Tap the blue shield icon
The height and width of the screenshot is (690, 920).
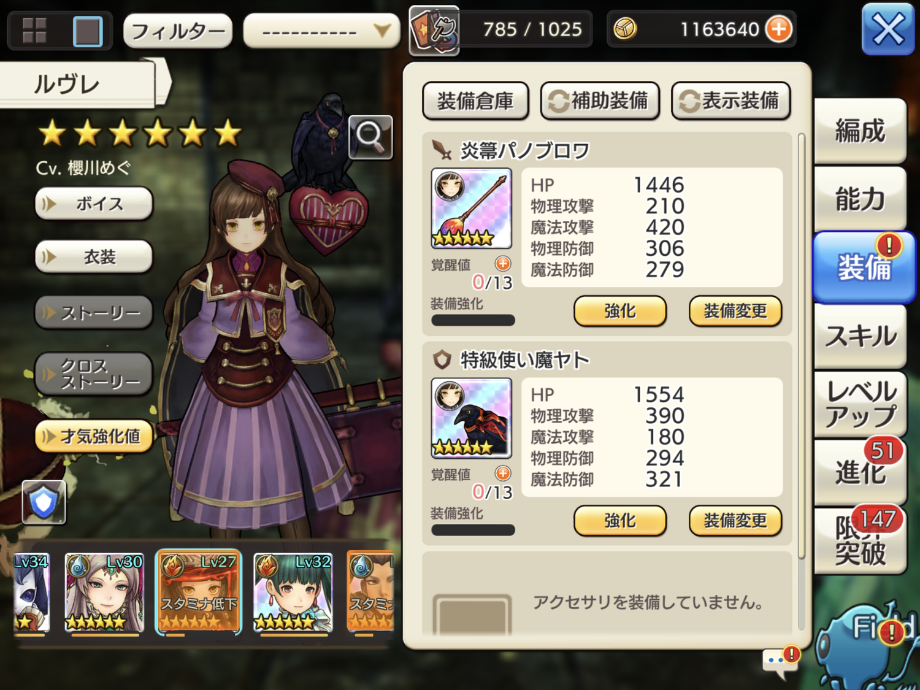click(44, 502)
